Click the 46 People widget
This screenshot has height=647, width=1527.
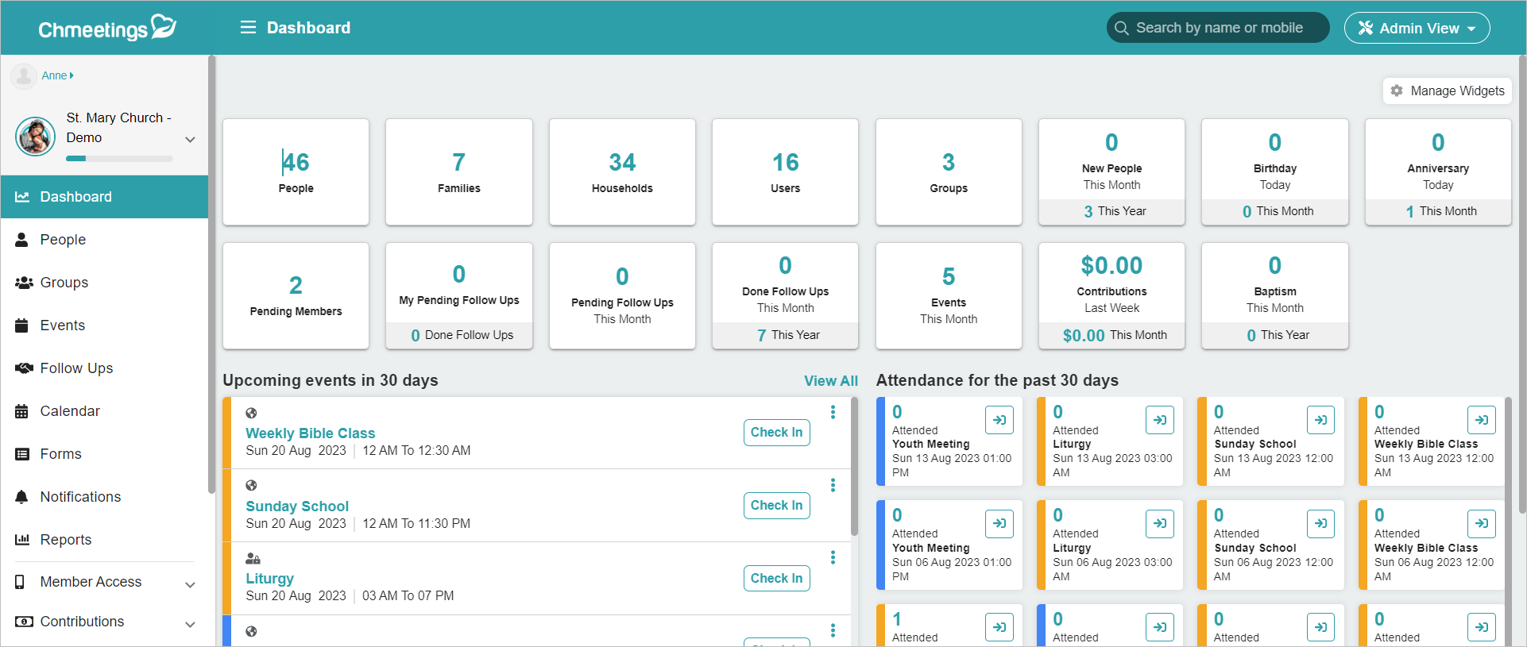[x=296, y=172]
